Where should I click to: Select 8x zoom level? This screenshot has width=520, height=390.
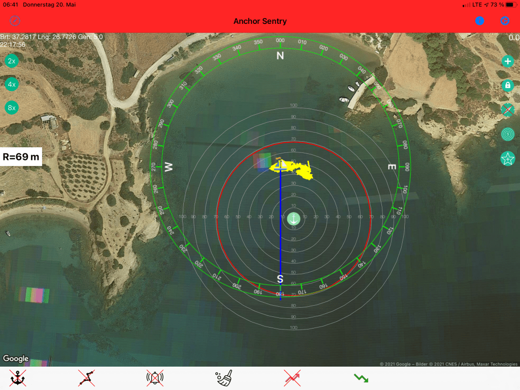point(12,108)
